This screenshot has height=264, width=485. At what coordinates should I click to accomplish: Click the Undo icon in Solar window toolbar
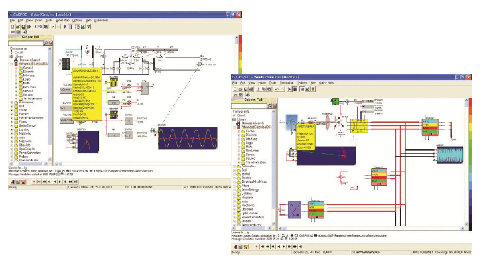[x=53, y=27]
